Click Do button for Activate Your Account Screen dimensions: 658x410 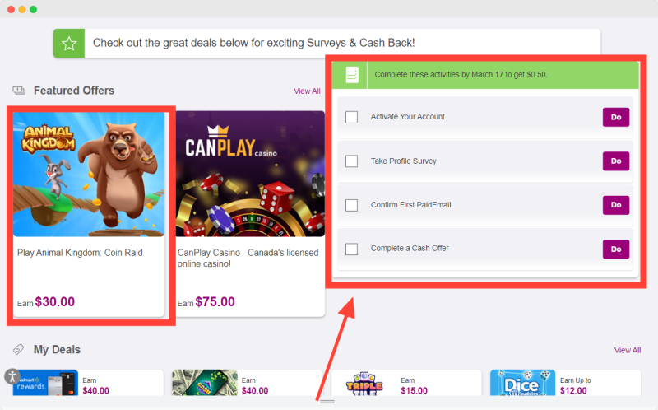click(615, 117)
